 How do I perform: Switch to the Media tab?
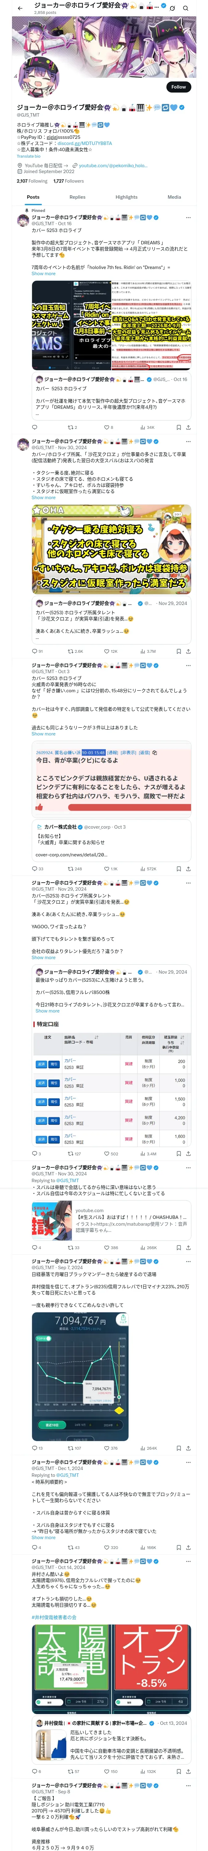[x=174, y=197]
